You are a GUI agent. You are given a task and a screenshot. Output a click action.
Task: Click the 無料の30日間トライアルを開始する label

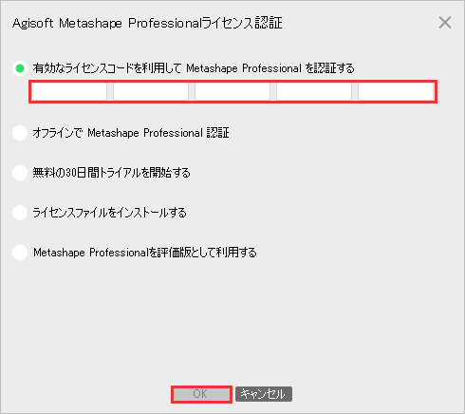tap(112, 173)
